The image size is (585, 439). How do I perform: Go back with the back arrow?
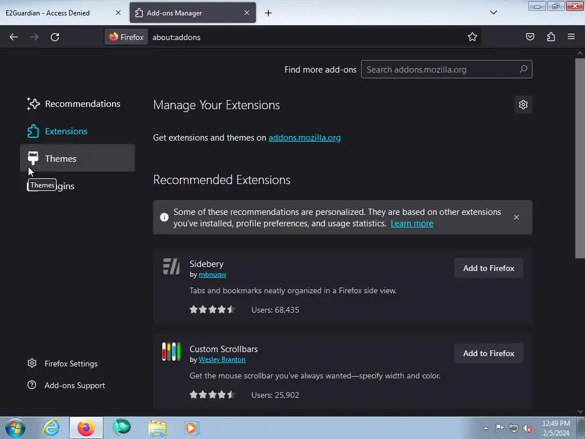(x=14, y=37)
